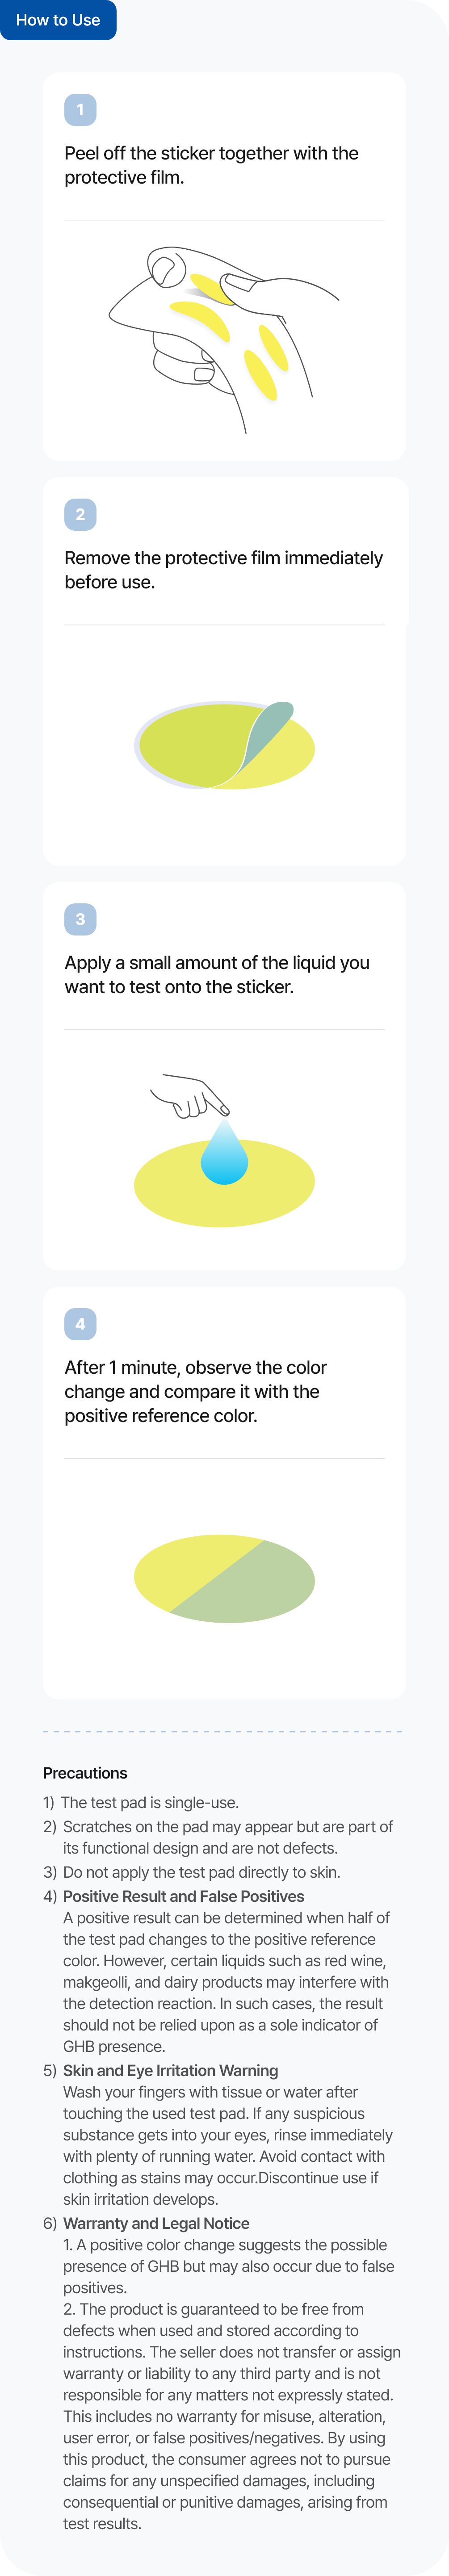Click the "After 1 minute, observe" instruction text
The height and width of the screenshot is (2576, 449).
[195, 1391]
